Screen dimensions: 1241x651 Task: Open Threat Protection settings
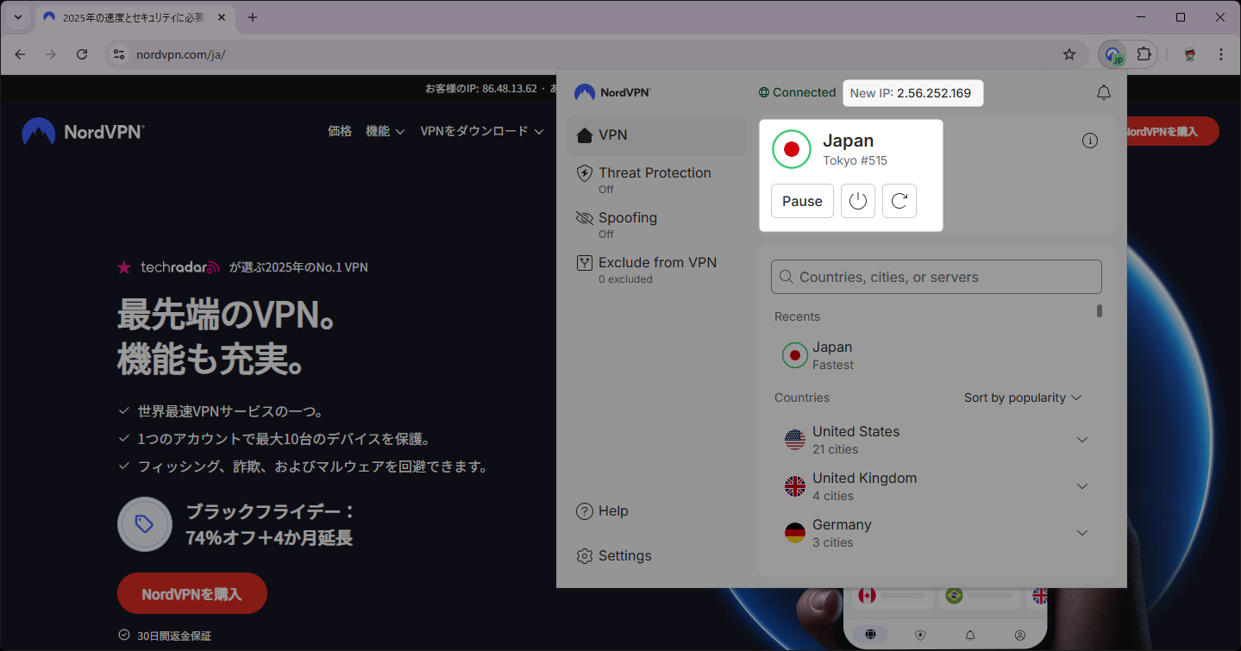tap(655, 179)
